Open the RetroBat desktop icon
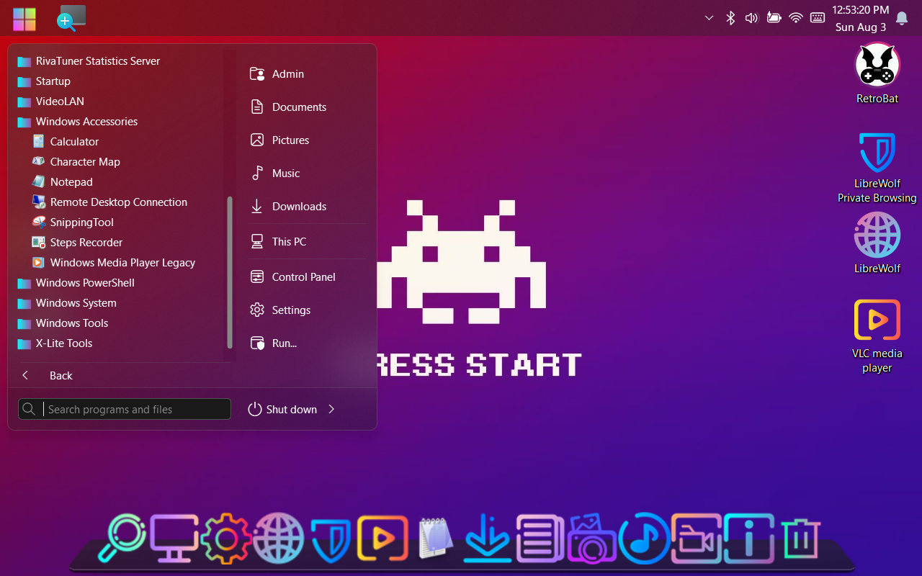Image resolution: width=922 pixels, height=576 pixels. click(x=877, y=66)
